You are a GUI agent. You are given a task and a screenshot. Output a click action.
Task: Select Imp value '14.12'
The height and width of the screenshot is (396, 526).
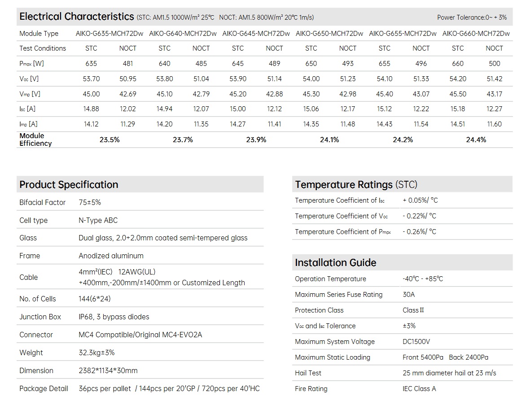pyautogui.click(x=91, y=124)
